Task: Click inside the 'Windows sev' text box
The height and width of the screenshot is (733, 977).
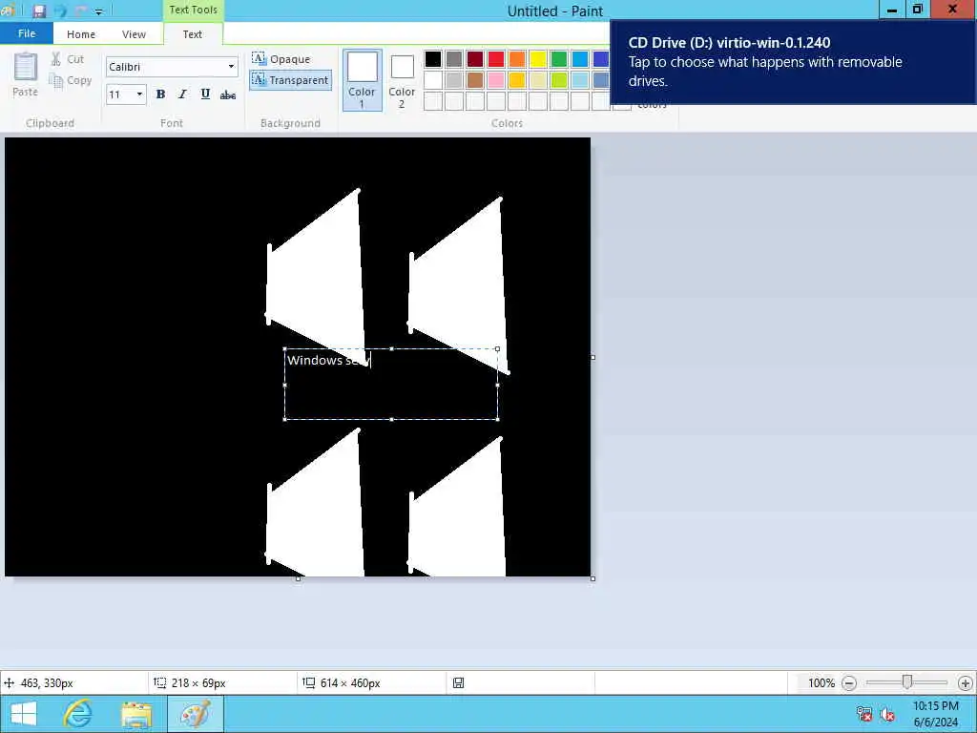Action: 390,384
